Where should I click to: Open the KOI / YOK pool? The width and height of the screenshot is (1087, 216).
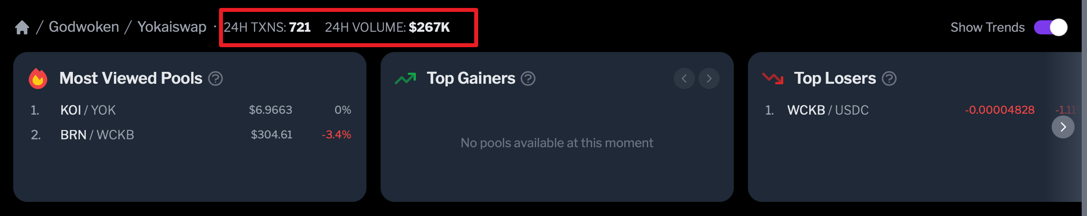point(190,110)
